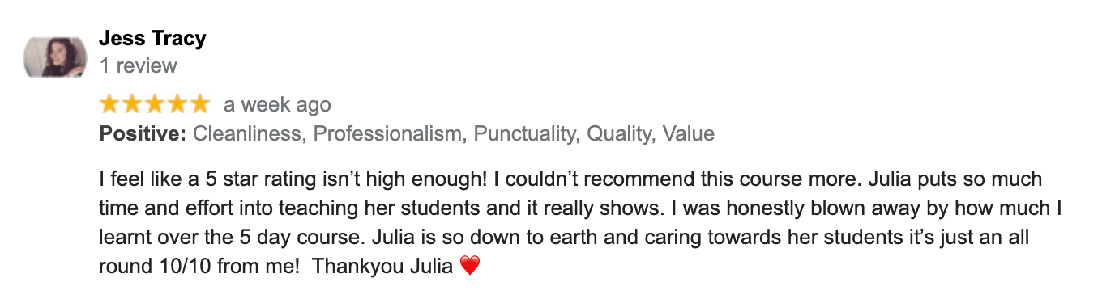Click the first gold star
This screenshot has width=1102, height=299.
pos(110,104)
